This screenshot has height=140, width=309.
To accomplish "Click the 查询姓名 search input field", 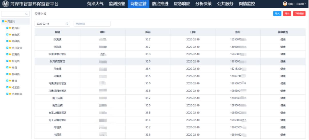I will coord(92,24).
